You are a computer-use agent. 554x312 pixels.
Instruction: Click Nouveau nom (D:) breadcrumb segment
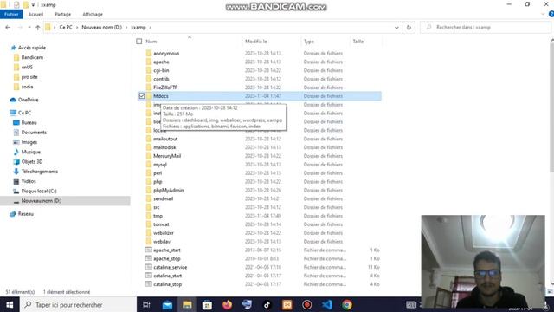(102, 27)
